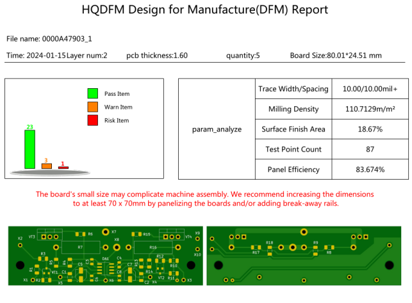Click the Panel Efficiency row label

click(293, 169)
